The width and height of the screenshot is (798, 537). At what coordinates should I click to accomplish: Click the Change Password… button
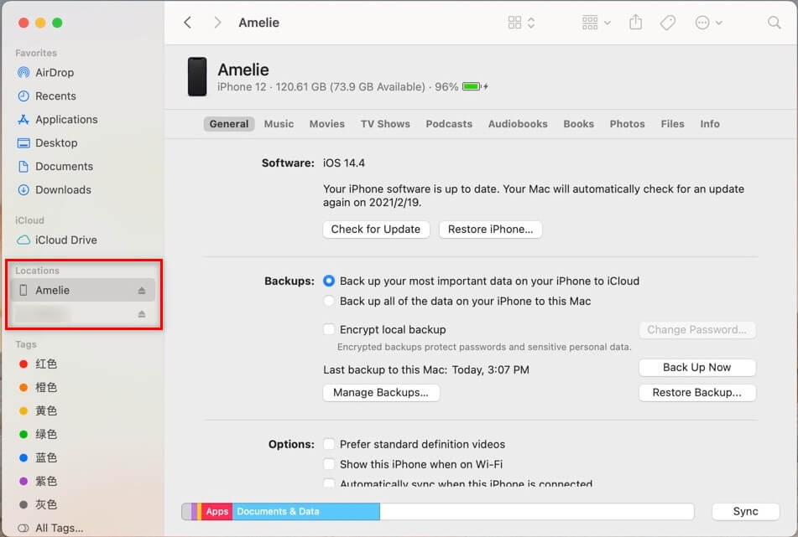pos(697,330)
